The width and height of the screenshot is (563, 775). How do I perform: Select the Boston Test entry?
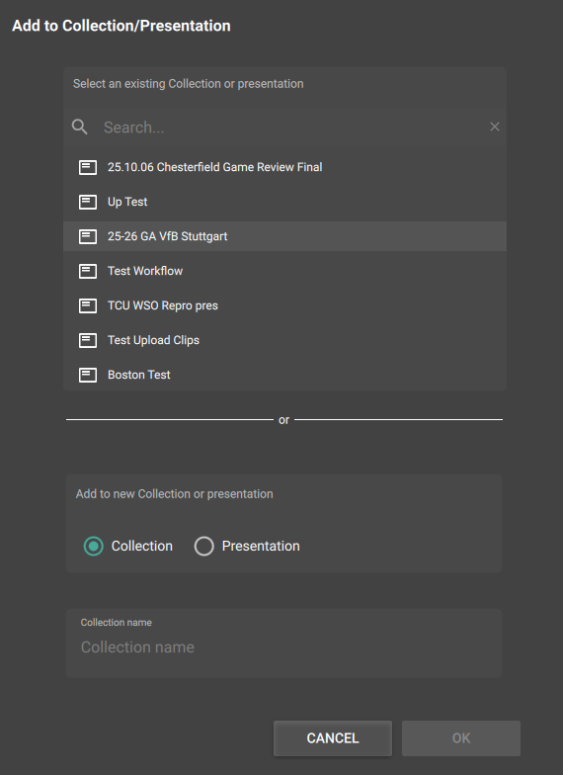(284, 375)
